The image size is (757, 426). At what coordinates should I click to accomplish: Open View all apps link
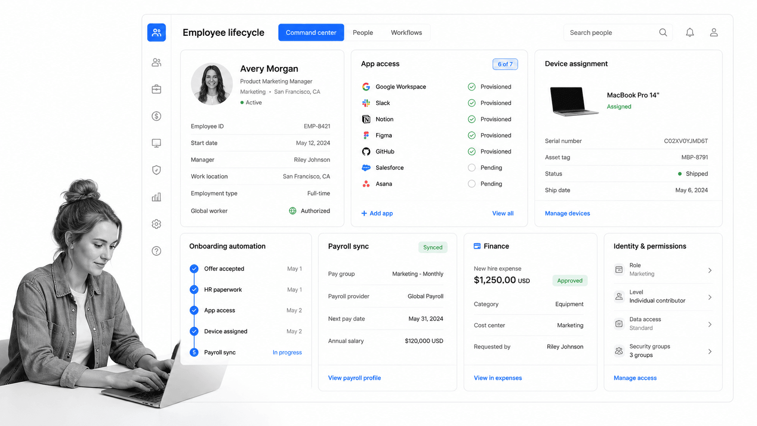pyautogui.click(x=503, y=213)
